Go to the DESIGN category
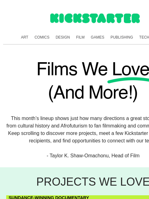The width and height of the screenshot is (149, 199). pos(63,37)
